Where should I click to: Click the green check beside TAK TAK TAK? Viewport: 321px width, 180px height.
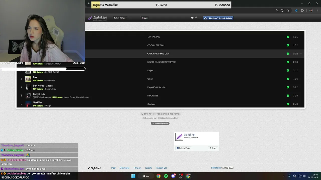pos(288,37)
